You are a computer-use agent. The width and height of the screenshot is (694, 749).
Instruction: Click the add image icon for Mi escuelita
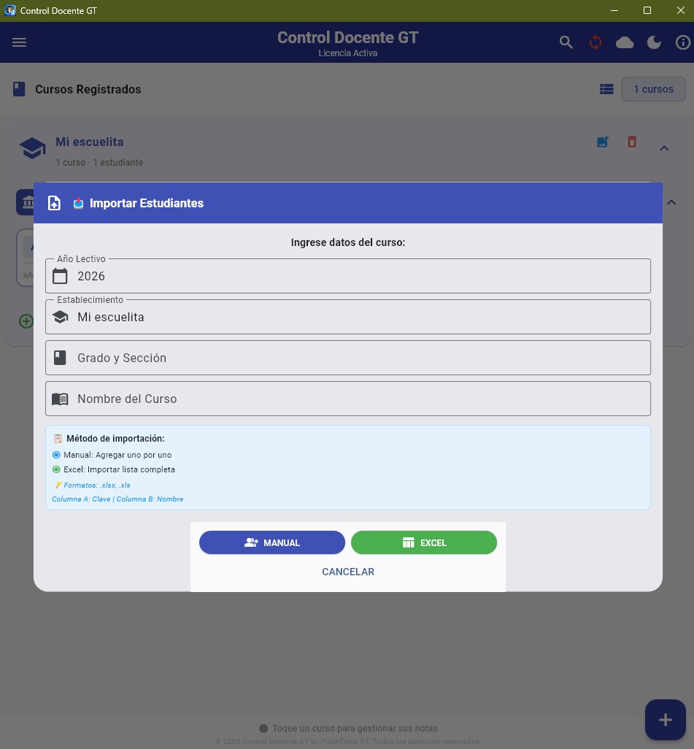point(603,142)
